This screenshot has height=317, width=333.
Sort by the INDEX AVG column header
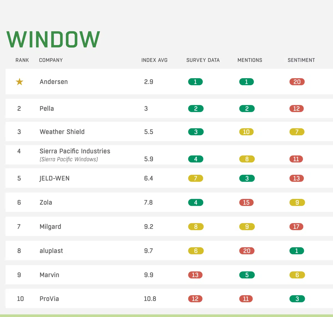coord(154,60)
